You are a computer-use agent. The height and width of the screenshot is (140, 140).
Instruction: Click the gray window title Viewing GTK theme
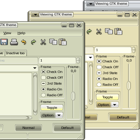[x=111, y=3]
